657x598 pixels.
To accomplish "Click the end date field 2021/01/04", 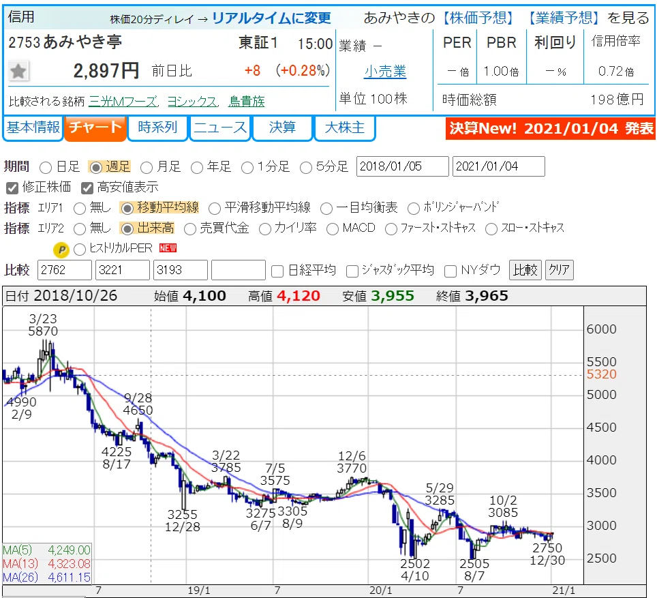I will tap(499, 166).
